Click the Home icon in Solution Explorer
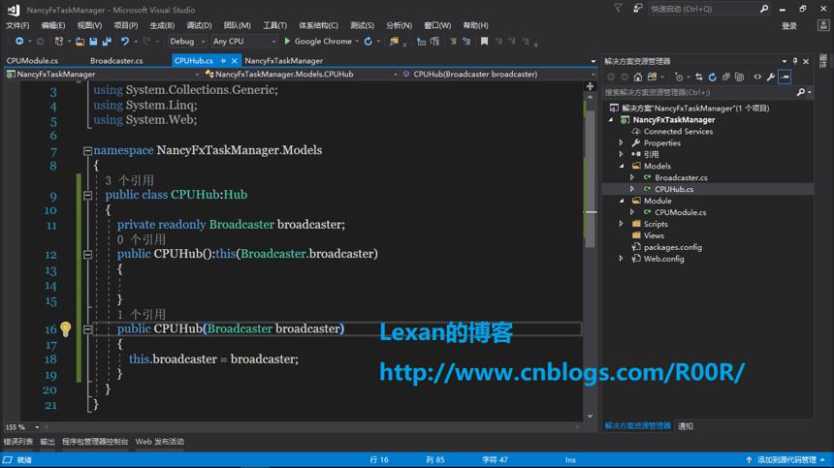The height and width of the screenshot is (468, 834). pos(638,77)
